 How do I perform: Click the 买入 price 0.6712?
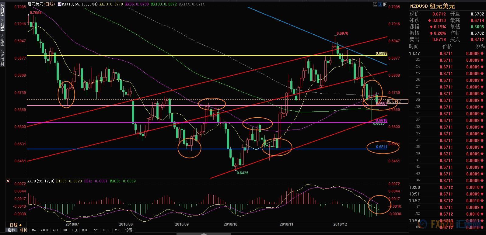pos(477,40)
